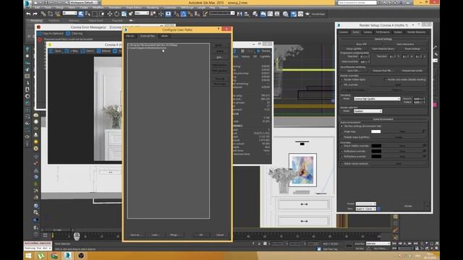
Task: Open Render Elements tab in Render Setup
Action: 417,32
